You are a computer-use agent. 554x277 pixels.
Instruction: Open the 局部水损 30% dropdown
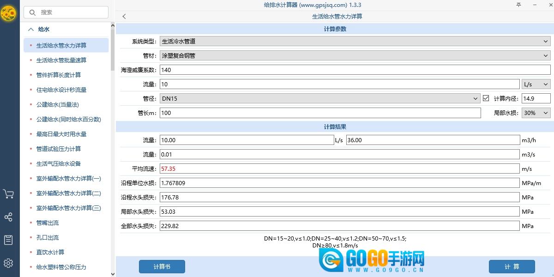[536, 113]
